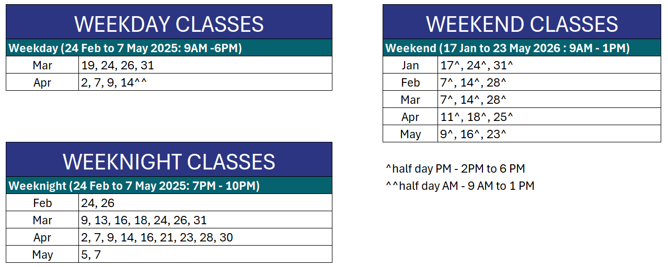This screenshot has height=267, width=668.
Task: Select weeknight May dates 5, 7
Action: click(91, 254)
